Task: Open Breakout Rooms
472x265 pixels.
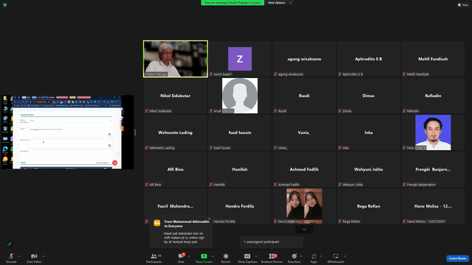Action: point(272,258)
